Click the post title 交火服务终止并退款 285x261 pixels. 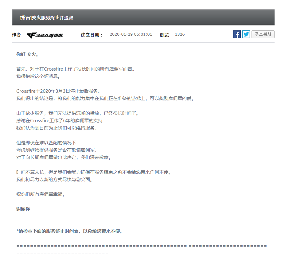pos(46,18)
